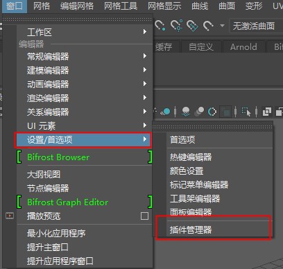
Task: Expand the 动画编辑器 submenu
Action: [85, 84]
